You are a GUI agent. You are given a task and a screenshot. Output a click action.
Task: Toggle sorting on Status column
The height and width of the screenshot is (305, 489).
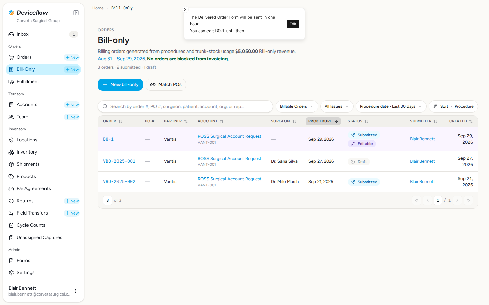click(358, 121)
